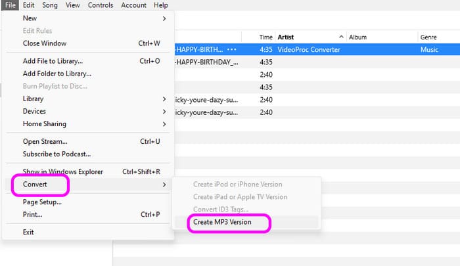Select the VideoProc Converter artist cell
Viewport: 460px width, 266px height.
tap(309, 49)
